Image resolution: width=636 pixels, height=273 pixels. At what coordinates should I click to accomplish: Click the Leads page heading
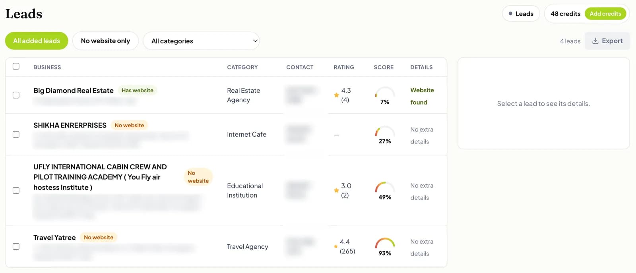click(24, 14)
